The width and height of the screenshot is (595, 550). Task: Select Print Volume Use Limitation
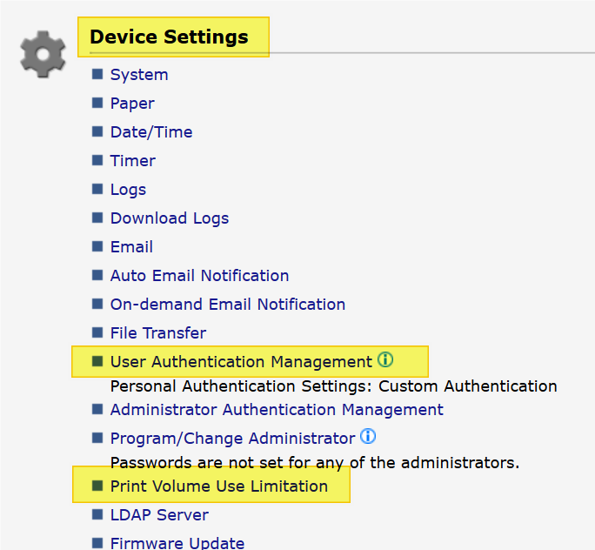pos(219,486)
